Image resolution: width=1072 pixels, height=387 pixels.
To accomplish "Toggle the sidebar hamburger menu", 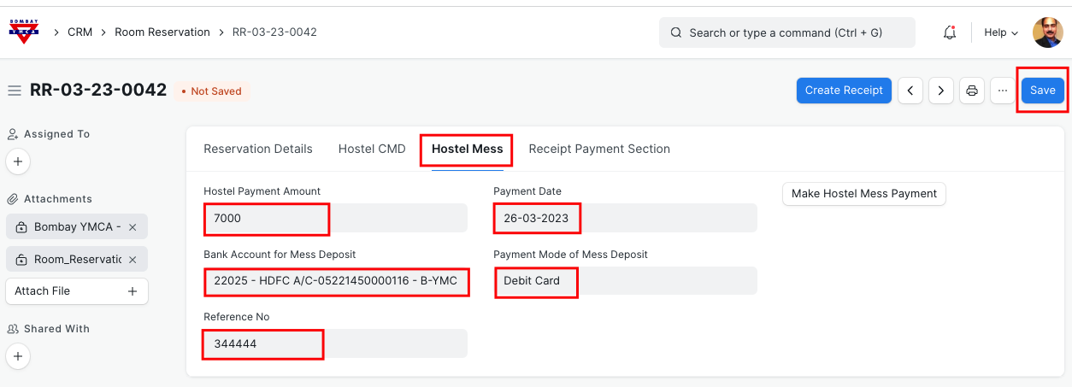I will tap(15, 91).
